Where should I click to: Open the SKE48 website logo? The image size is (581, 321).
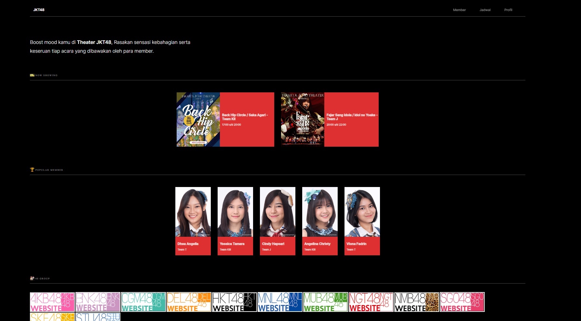52,317
